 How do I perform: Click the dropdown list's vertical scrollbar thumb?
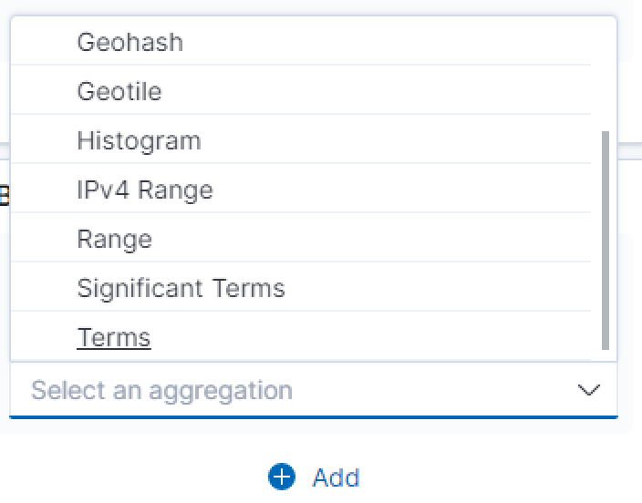606,239
